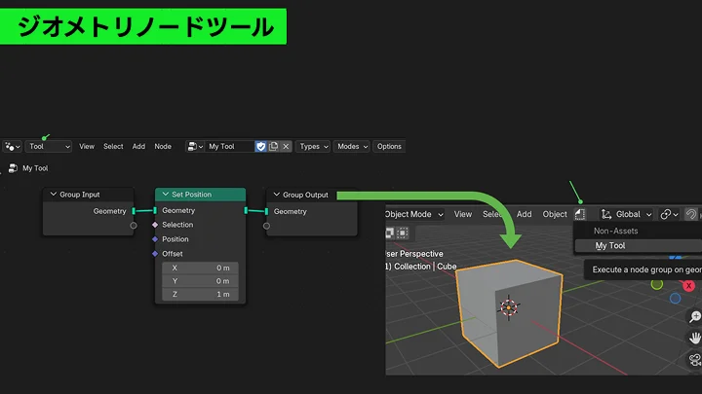
Task: Click the Offset Z value field
Action: (x=201, y=294)
